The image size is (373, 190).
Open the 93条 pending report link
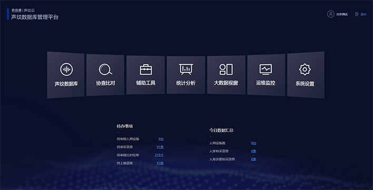(160, 163)
